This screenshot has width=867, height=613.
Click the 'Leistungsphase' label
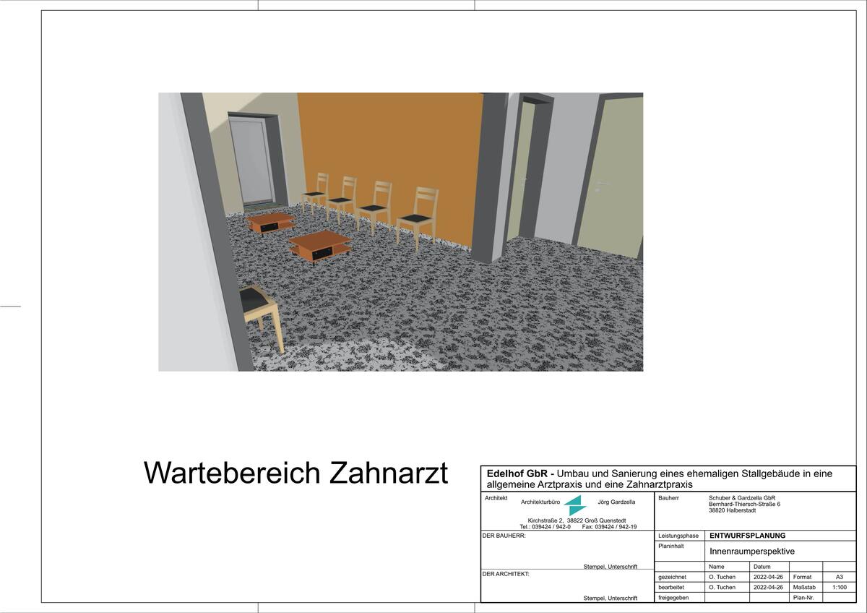pos(678,536)
